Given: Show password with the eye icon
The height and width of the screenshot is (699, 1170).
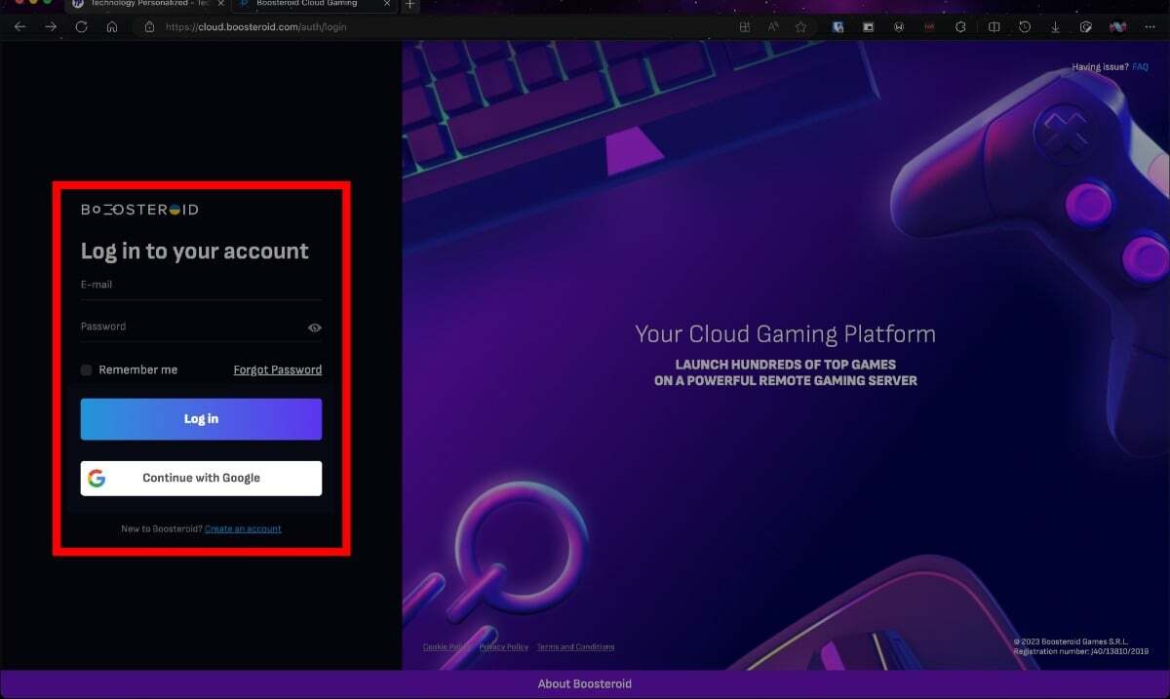Looking at the screenshot, I should pyautogui.click(x=314, y=328).
